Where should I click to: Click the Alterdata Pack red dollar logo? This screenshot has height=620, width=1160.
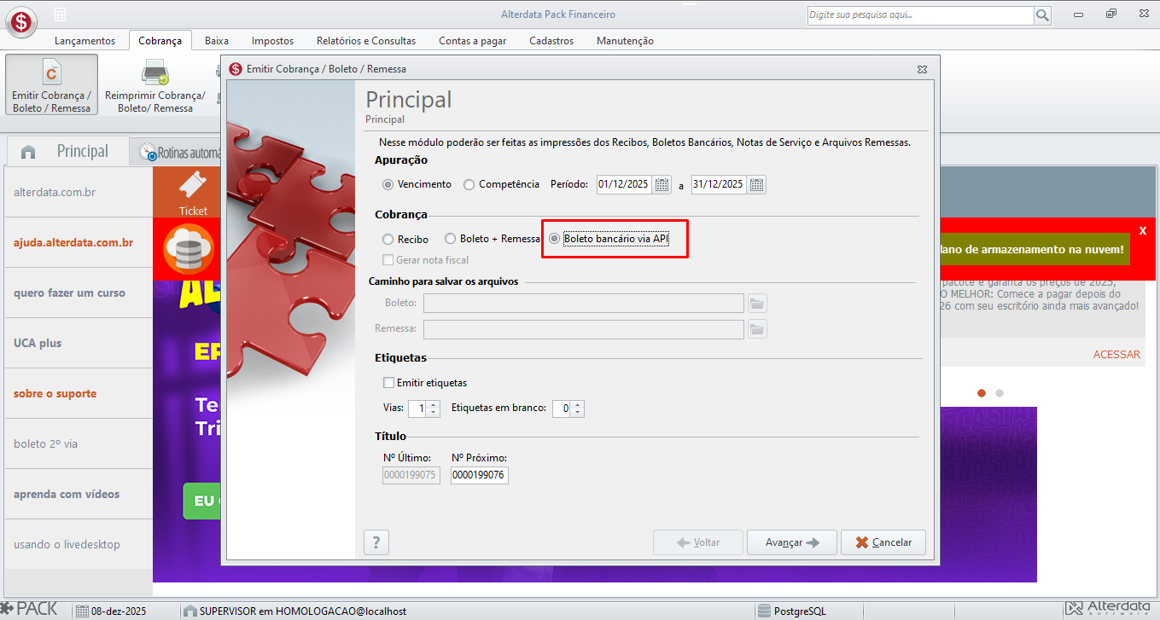click(x=20, y=20)
